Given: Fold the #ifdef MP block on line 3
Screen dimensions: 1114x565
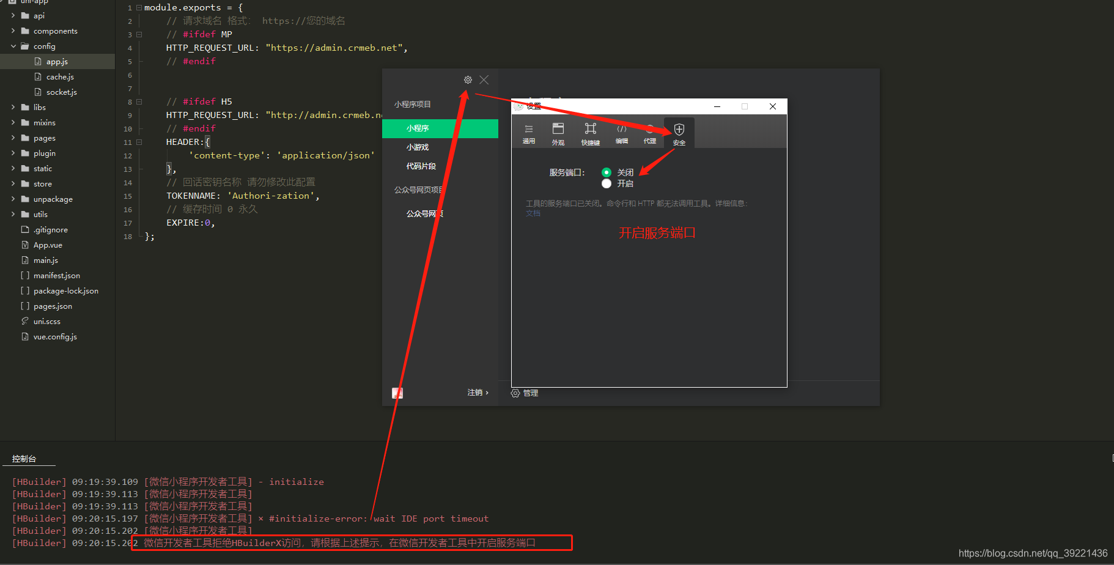Looking at the screenshot, I should pos(139,35).
